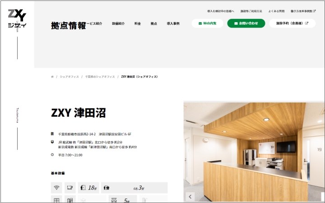This screenshot has height=203, width=325.
Task: Click the home icon in the breadcrumb
Action: (52, 77)
